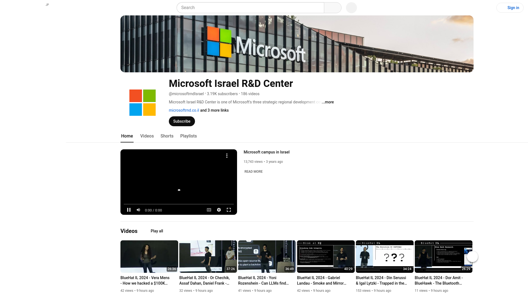528x297 pixels.
Task: Click the 26:36 duration badge
Action: coord(172,269)
